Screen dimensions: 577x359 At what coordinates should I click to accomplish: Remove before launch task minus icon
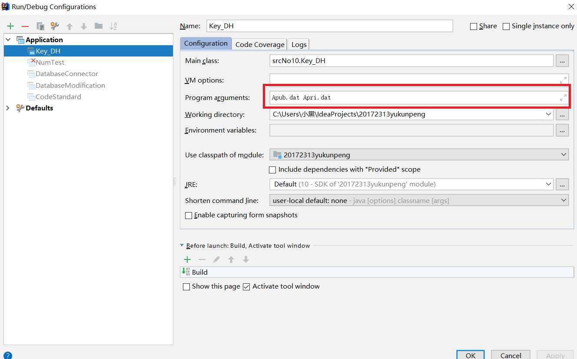coord(202,259)
